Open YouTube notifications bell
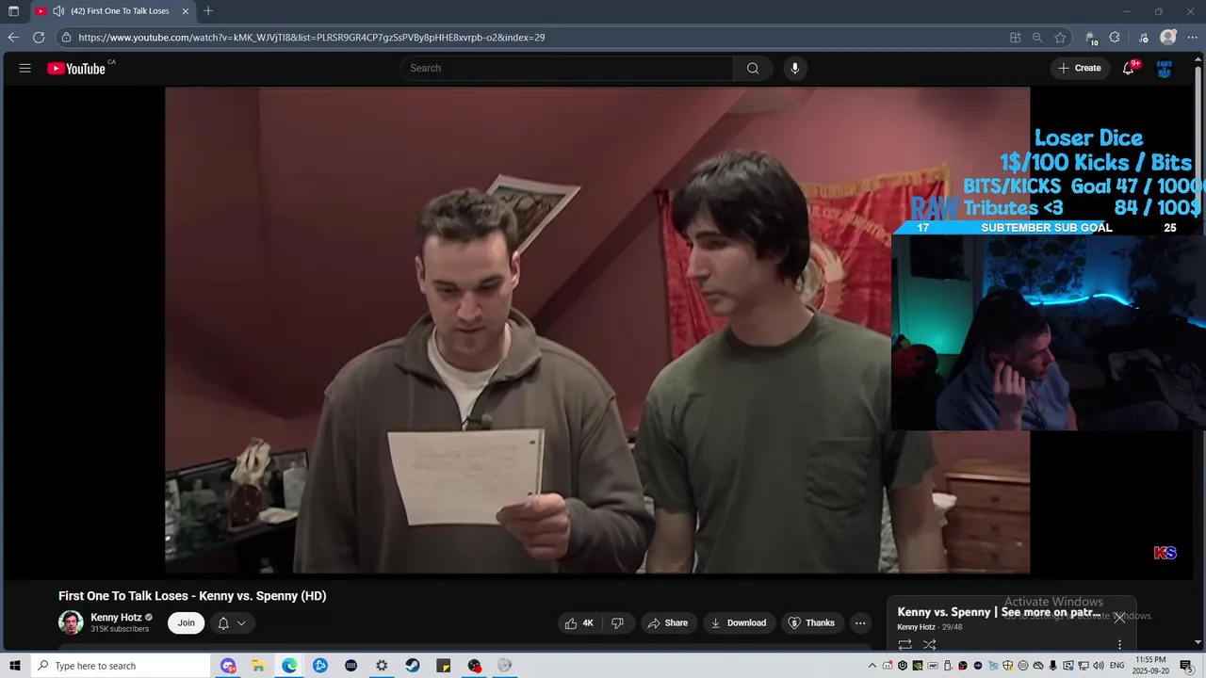The height and width of the screenshot is (678, 1206). (1128, 68)
